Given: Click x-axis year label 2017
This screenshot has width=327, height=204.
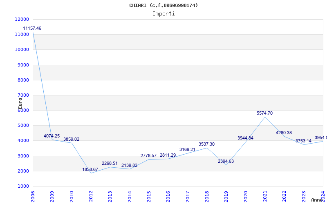Looking at the screenshot, I should (x=188, y=197).
